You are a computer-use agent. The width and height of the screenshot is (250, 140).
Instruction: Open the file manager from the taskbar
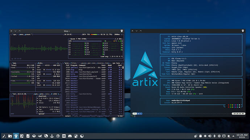pyautogui.click(x=10, y=136)
